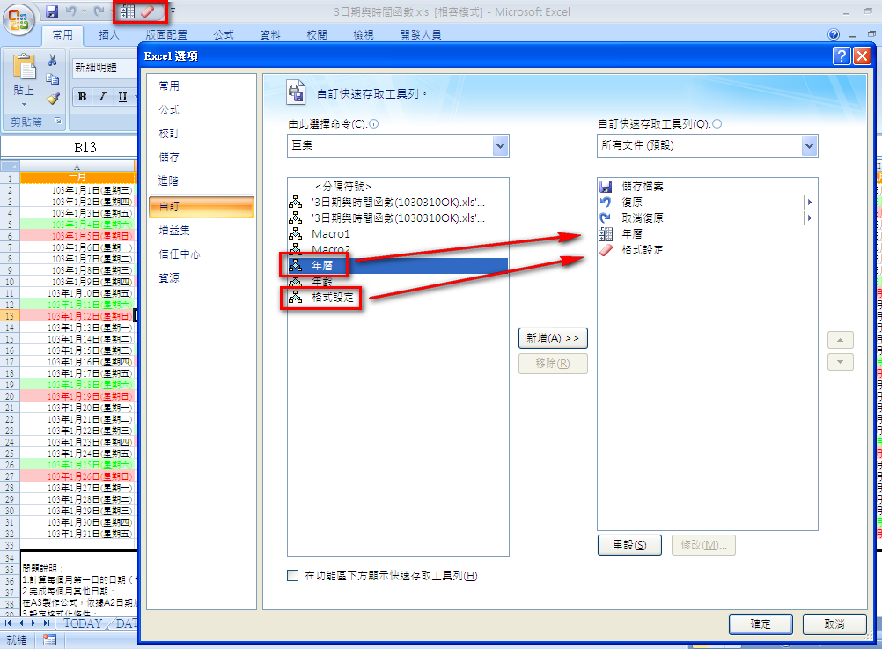Image resolution: width=882 pixels, height=649 pixels.
Task: Click the eraser macro icon in title bar
Action: click(x=148, y=11)
